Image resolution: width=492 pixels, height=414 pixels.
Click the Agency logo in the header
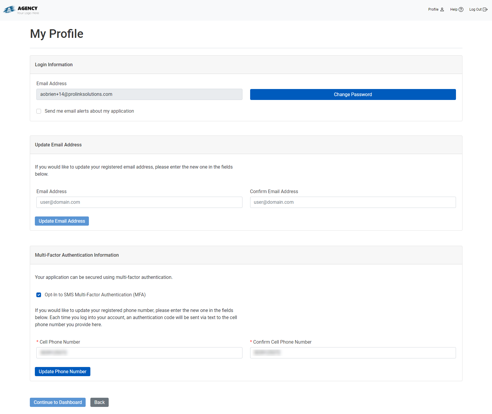(x=21, y=9)
